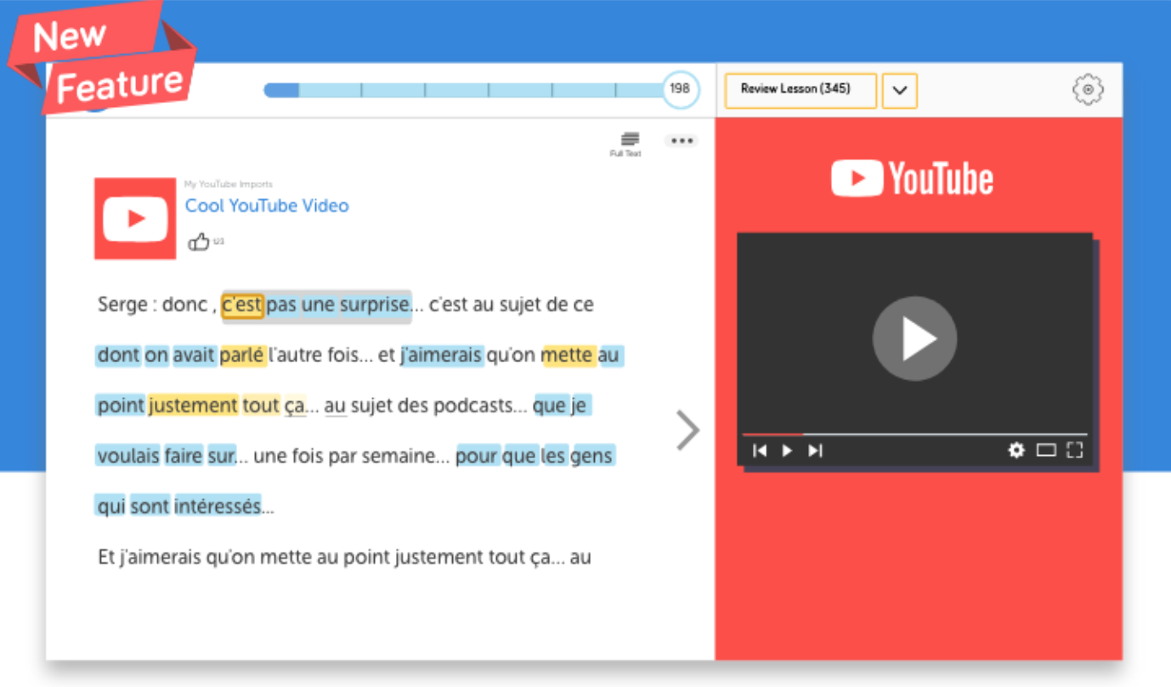Toggle theater mode in video player
Viewport: 1171px width, 687px height.
[x=1045, y=451]
